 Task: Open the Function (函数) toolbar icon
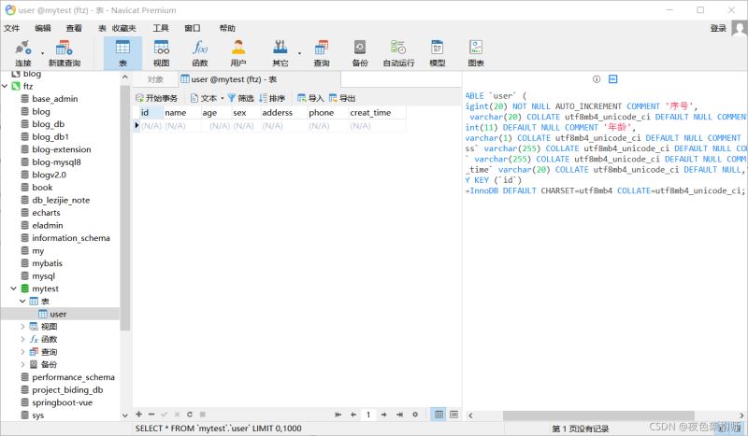pyautogui.click(x=200, y=53)
